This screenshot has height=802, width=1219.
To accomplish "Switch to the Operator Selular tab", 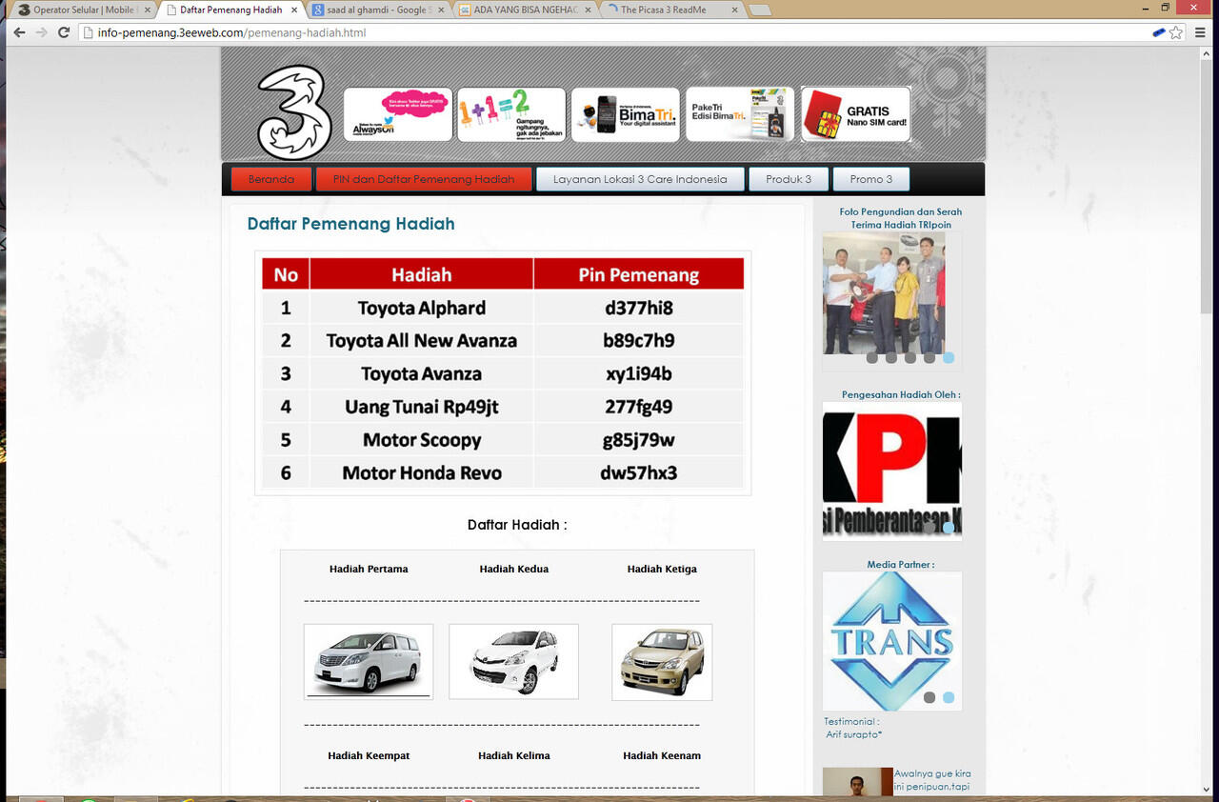I will click(x=83, y=10).
